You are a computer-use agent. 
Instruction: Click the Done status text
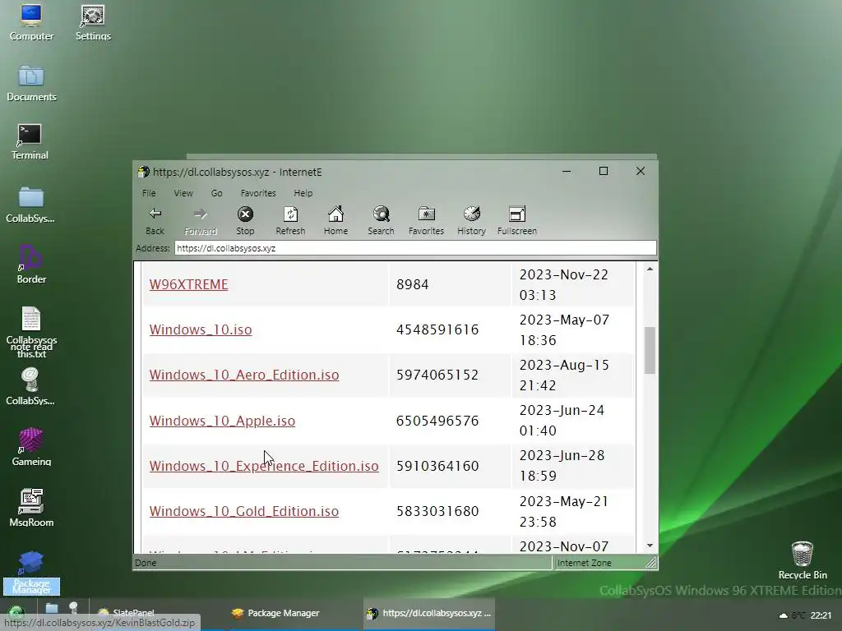point(146,563)
